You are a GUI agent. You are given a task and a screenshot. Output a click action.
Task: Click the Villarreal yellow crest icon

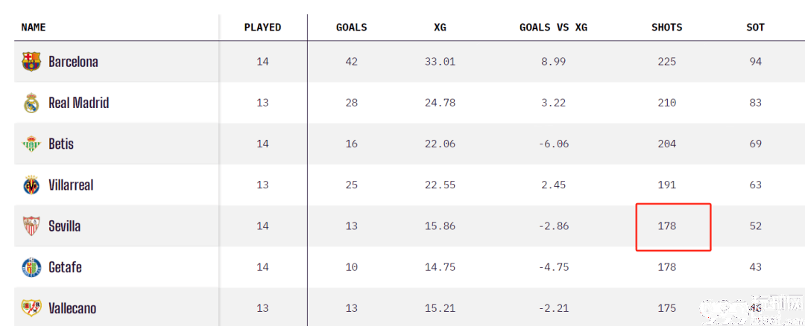point(31,185)
